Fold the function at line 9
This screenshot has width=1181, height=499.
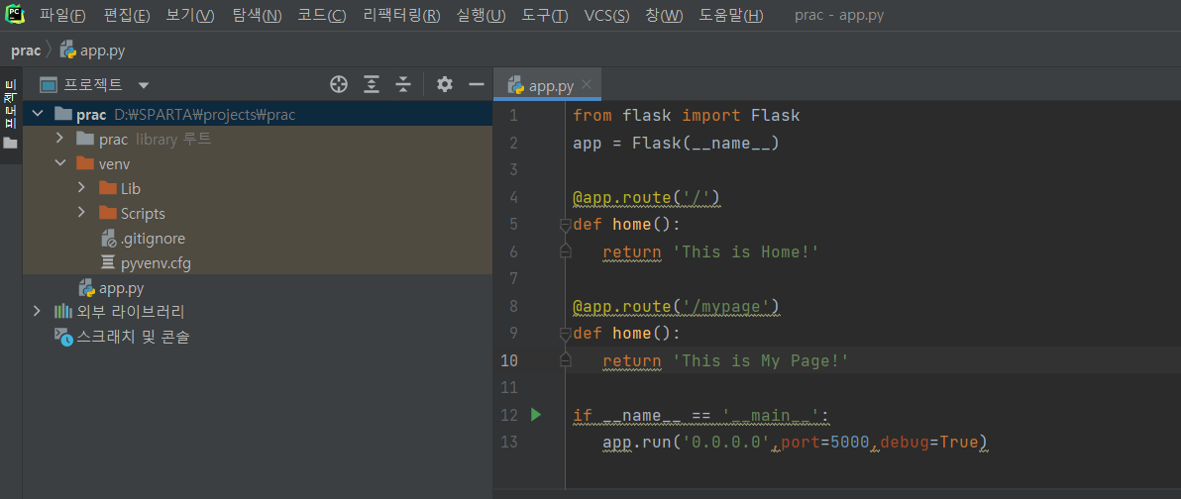point(565,333)
